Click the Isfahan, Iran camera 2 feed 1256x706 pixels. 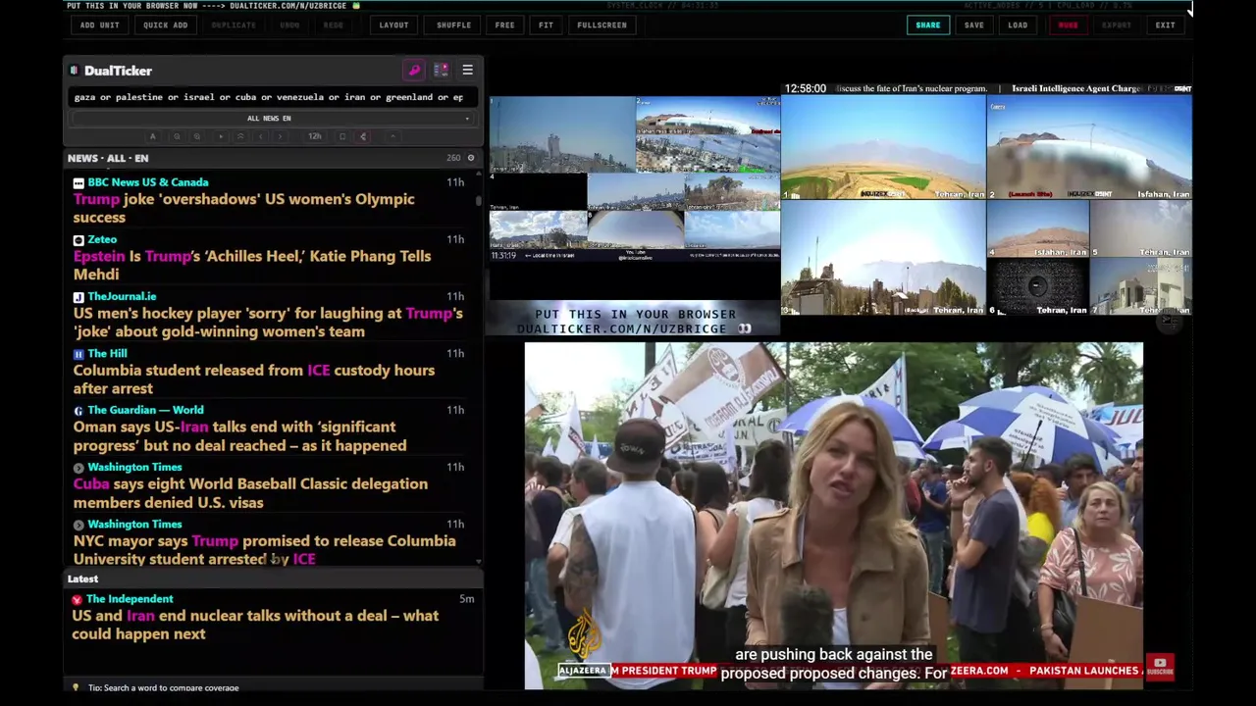(x=1089, y=147)
